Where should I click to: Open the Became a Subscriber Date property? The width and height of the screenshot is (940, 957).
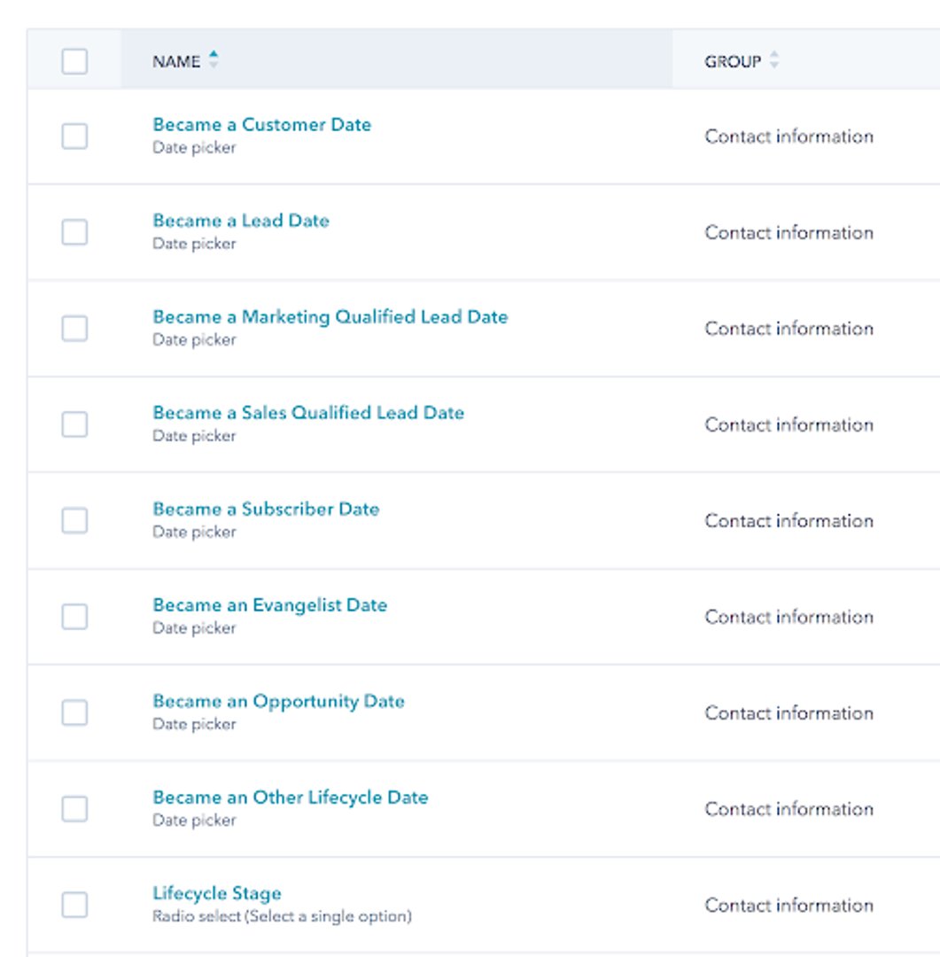(268, 509)
